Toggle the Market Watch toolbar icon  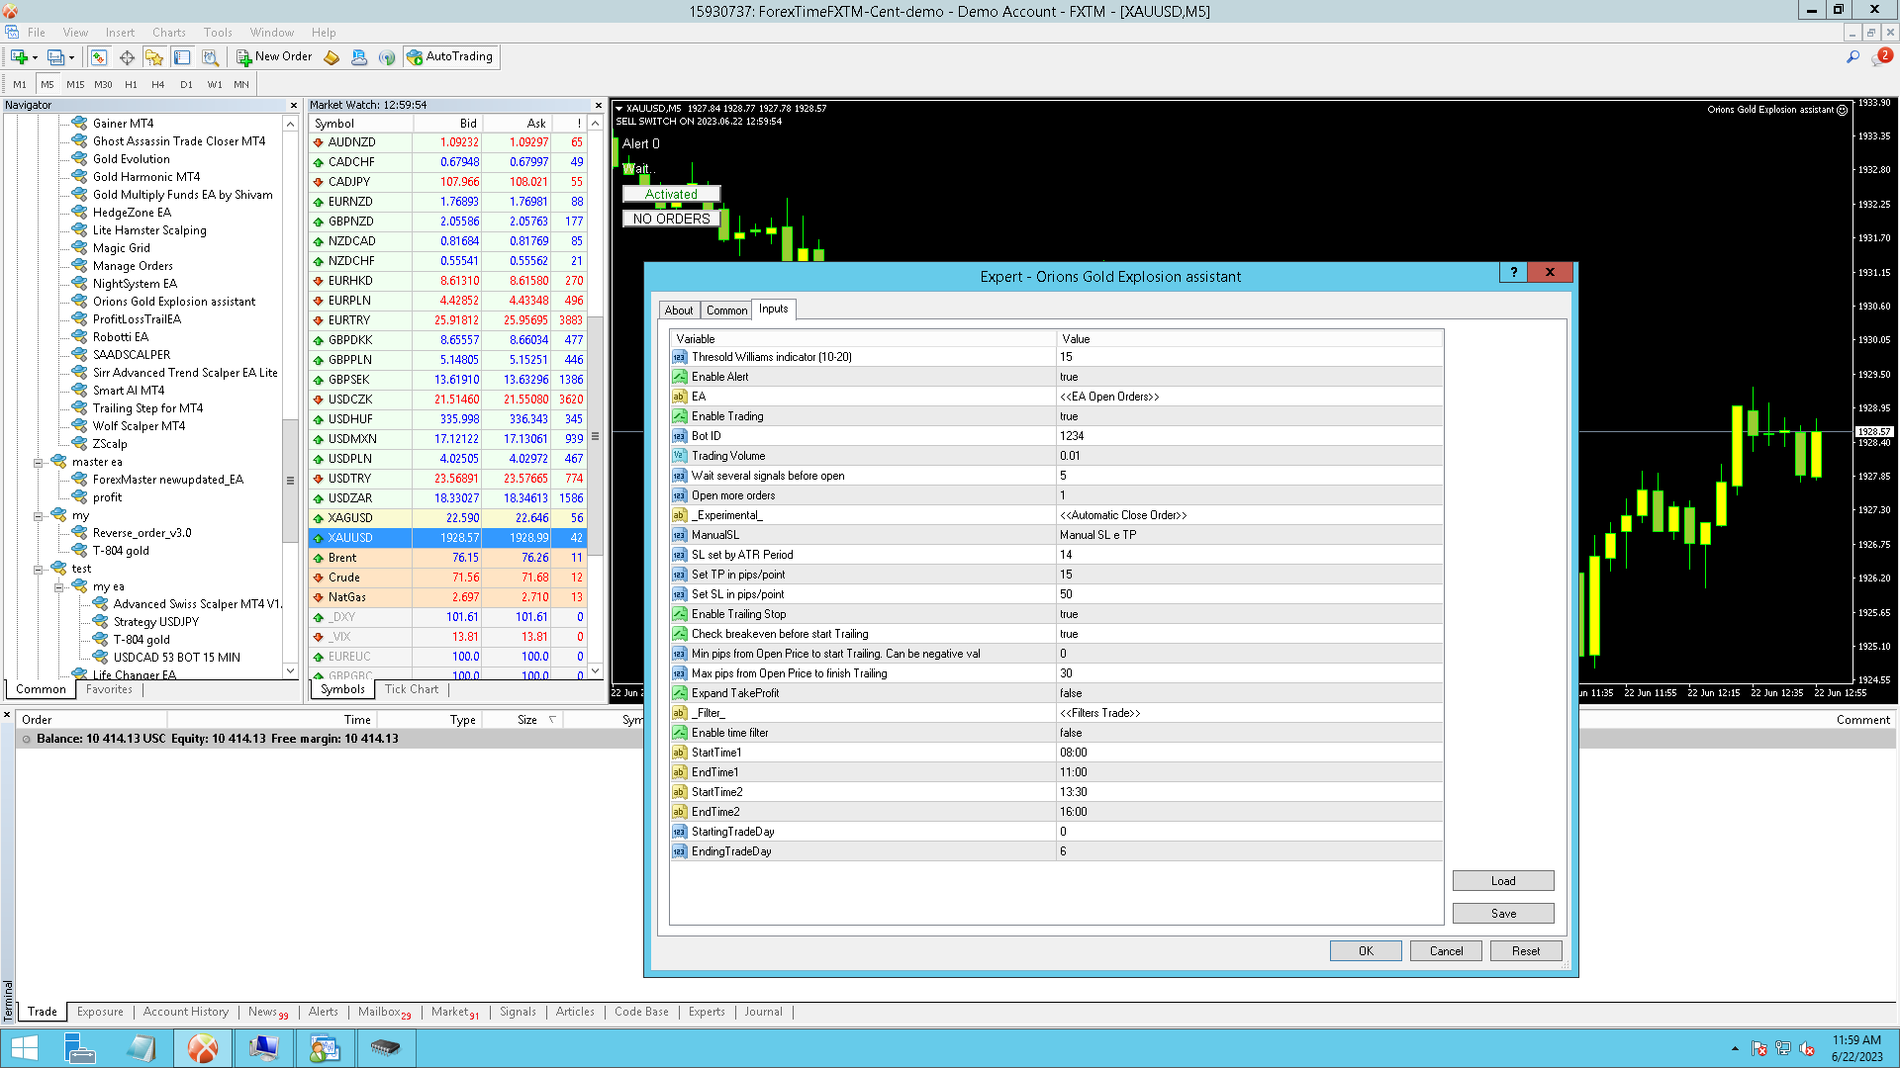click(x=98, y=57)
